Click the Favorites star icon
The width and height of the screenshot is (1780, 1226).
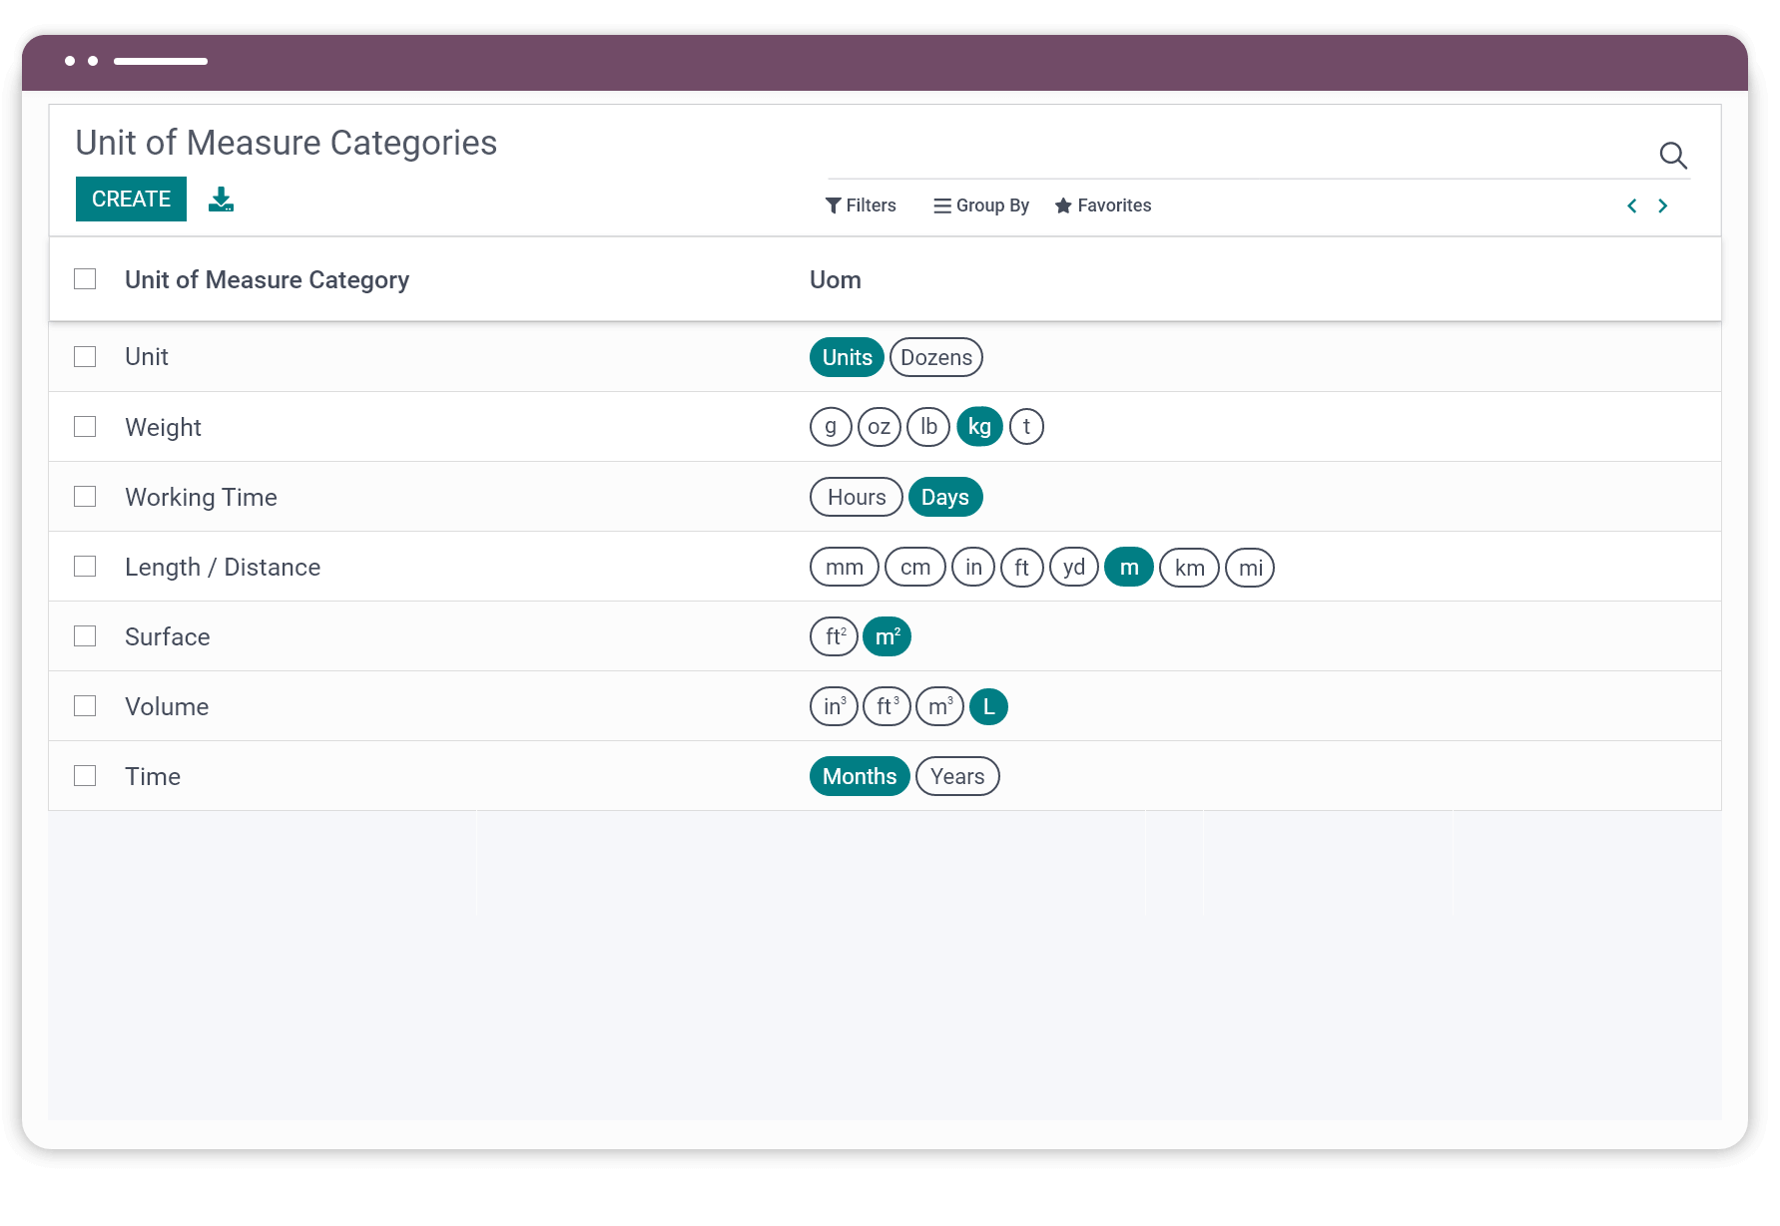1063,205
